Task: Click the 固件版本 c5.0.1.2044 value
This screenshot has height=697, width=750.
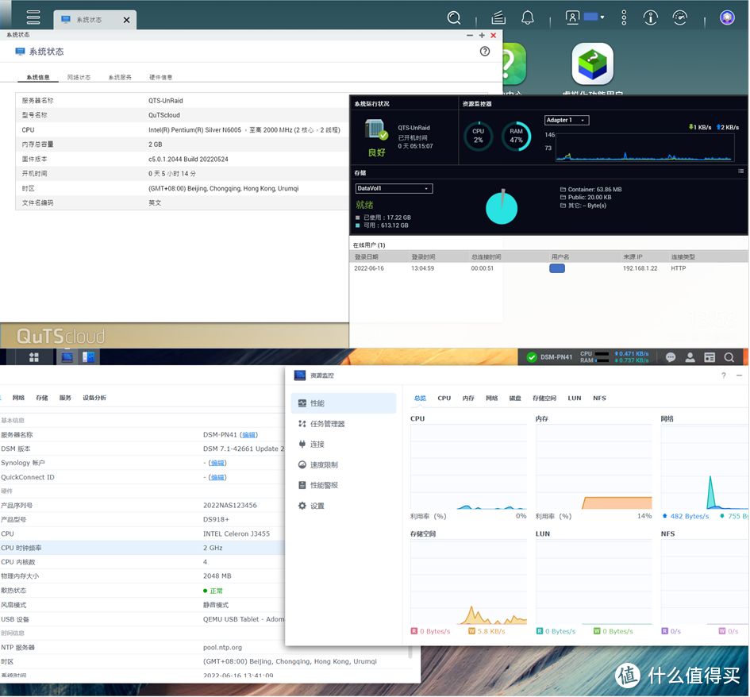Action: click(x=188, y=160)
